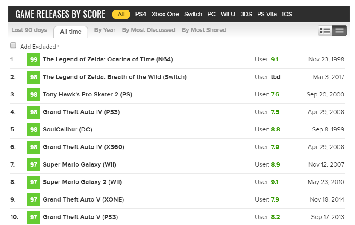Open SoulCalibur (DC) link
Image resolution: width=355 pixels, height=225 pixels.
point(67,129)
